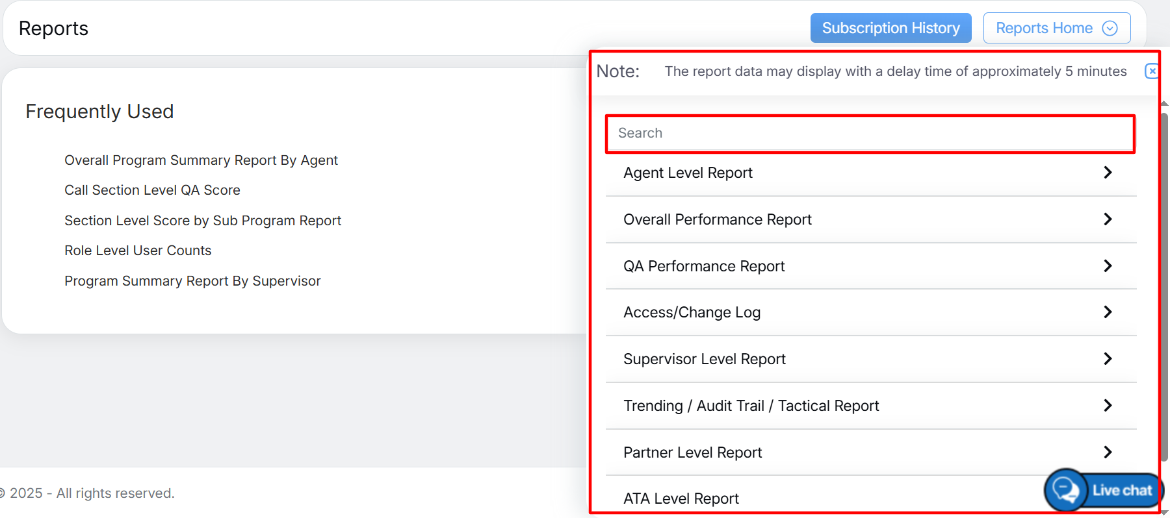Screen dimensions: 1170x518
Task: Expand Agent Level Report chevron
Action: (1108, 173)
